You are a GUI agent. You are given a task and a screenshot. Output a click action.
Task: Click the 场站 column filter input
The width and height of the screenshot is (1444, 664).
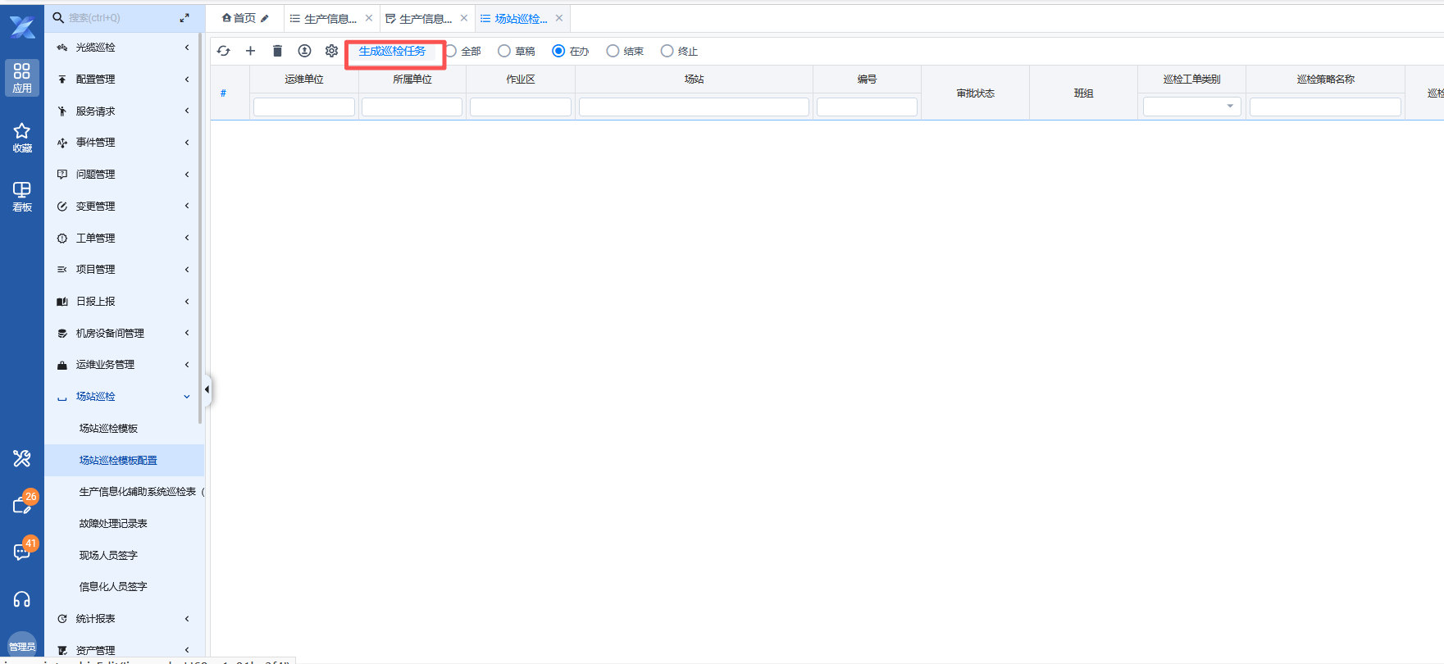coord(694,107)
